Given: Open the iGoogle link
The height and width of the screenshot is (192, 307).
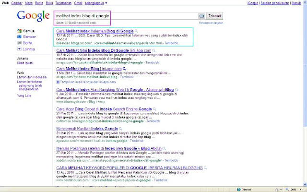Looking at the screenshot, I should click(x=253, y=3).
